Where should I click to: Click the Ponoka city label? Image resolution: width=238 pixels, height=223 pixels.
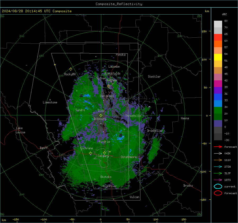pos(121,55)
